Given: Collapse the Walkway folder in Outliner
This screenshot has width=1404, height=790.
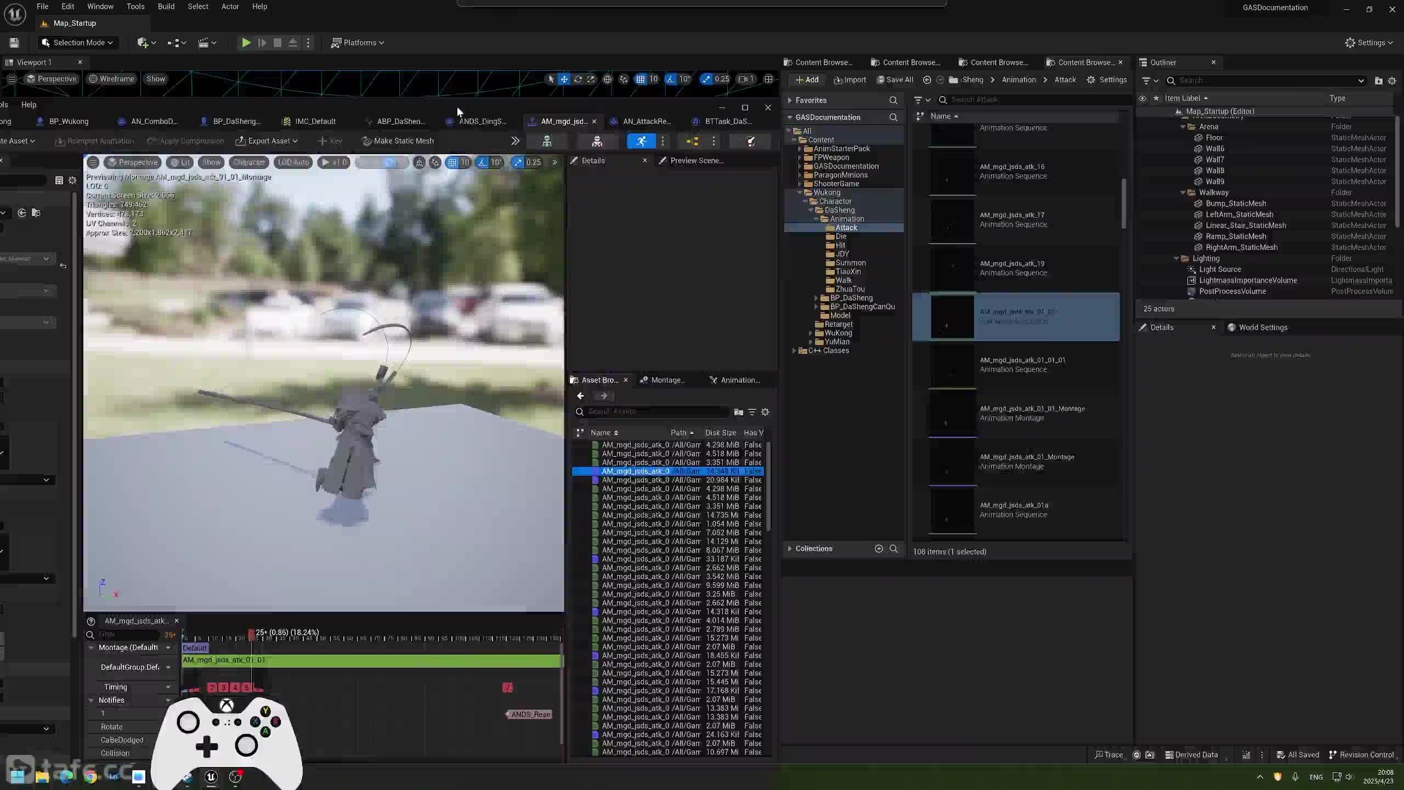Looking at the screenshot, I should [1183, 193].
